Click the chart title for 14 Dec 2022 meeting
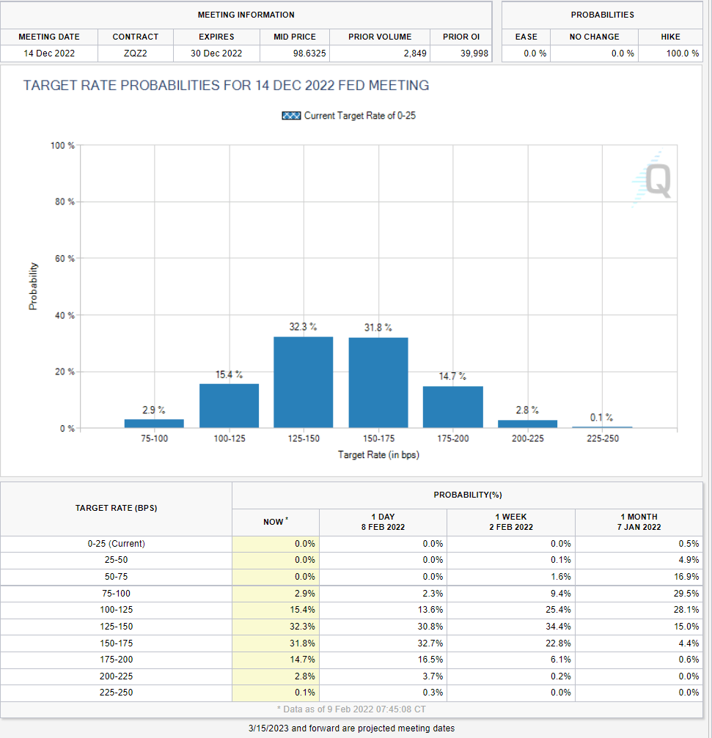 226,86
